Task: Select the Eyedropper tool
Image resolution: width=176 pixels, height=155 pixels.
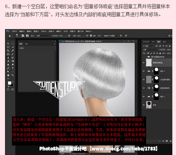Action: coord(13,50)
